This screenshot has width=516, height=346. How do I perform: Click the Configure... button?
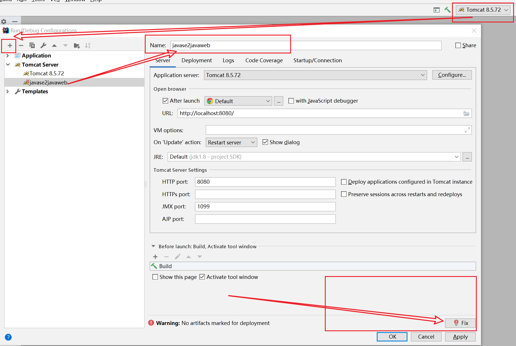pyautogui.click(x=452, y=75)
